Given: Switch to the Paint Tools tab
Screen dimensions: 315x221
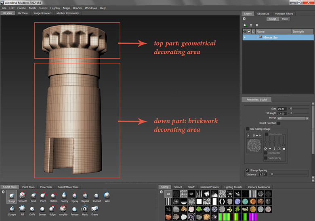Looking at the screenshot, I should [28, 187].
